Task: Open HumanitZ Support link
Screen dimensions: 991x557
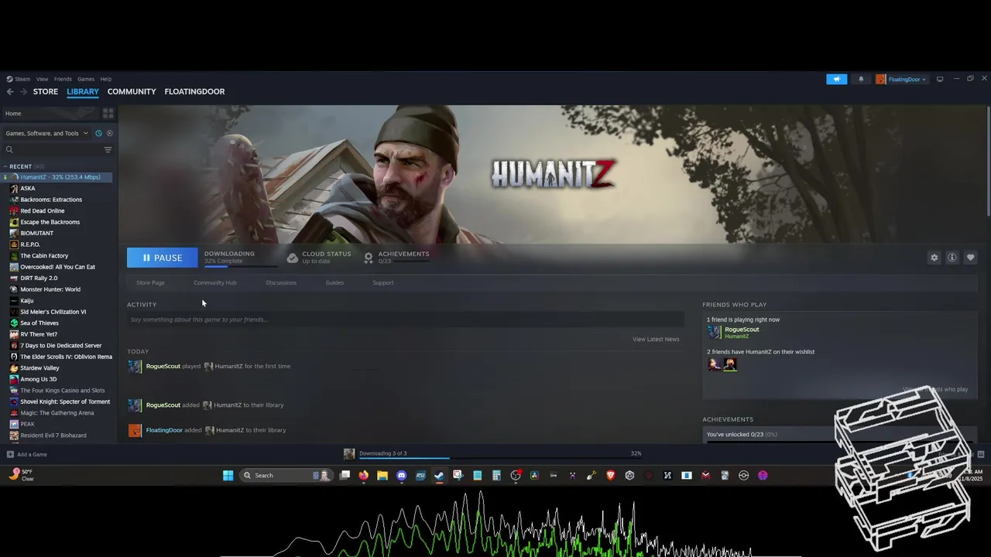Action: click(383, 282)
